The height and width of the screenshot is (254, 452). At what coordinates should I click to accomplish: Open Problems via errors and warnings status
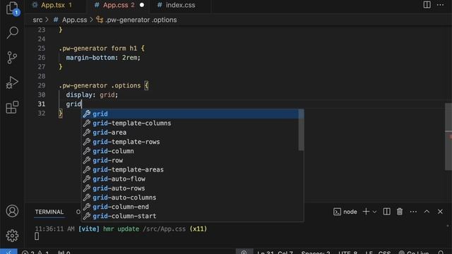click(35, 253)
